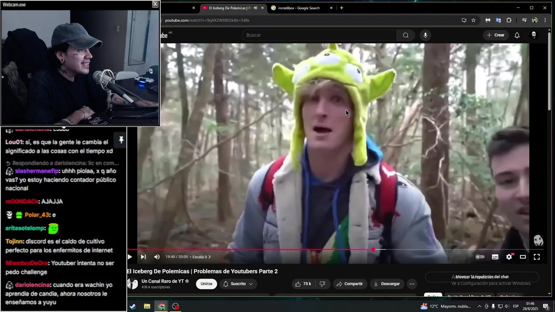Open the M browser extension icon
Screen dimensions: 555x312
click(x=488, y=20)
